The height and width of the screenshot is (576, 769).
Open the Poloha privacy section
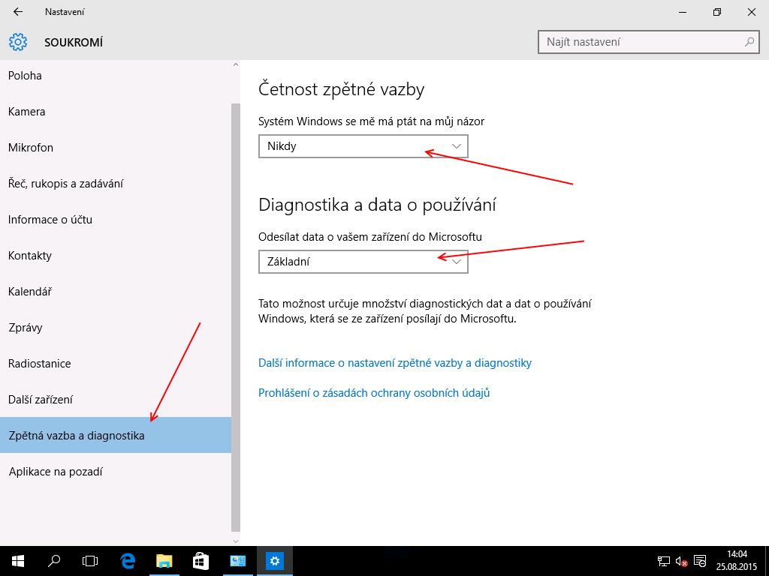pyautogui.click(x=25, y=76)
